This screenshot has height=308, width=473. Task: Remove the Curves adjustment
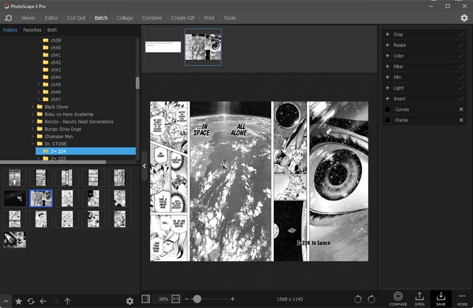point(461,109)
